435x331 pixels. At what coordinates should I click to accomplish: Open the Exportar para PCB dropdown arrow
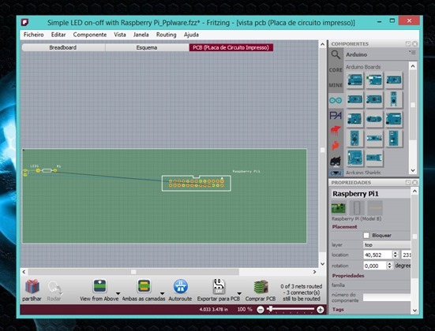[x=239, y=293]
